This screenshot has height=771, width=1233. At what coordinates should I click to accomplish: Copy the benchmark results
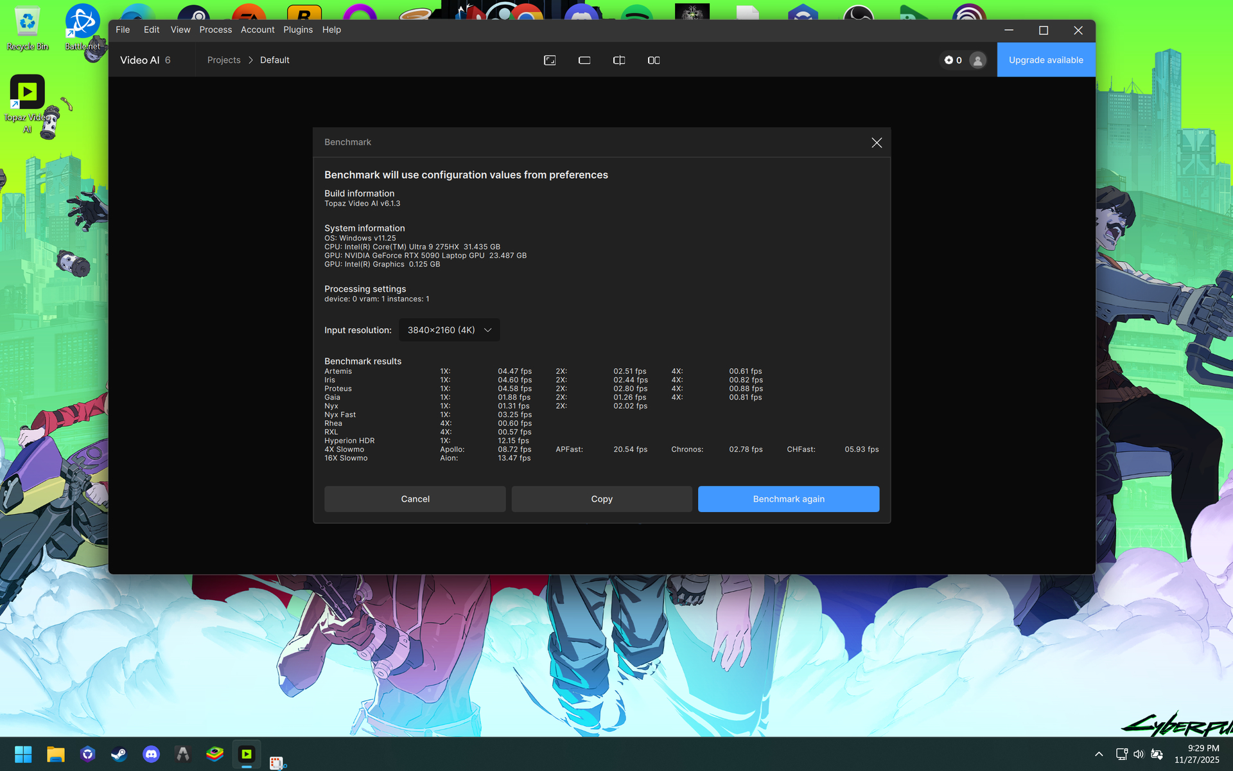click(x=601, y=499)
